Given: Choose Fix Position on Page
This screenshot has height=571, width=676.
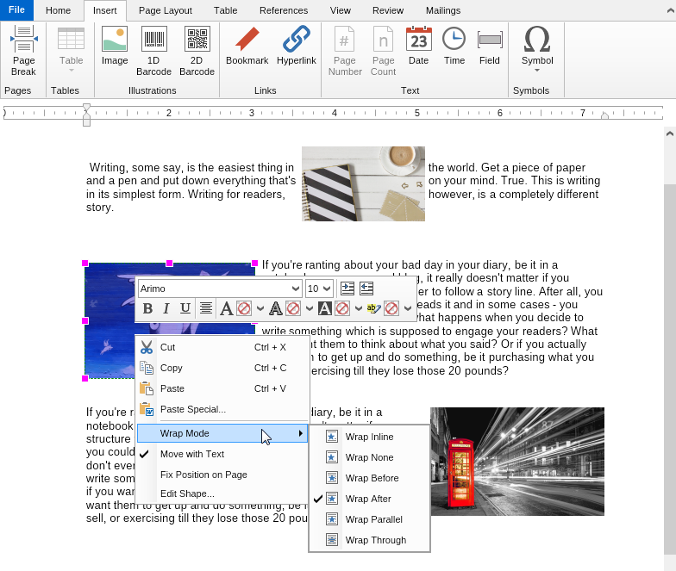Looking at the screenshot, I should 203,475.
